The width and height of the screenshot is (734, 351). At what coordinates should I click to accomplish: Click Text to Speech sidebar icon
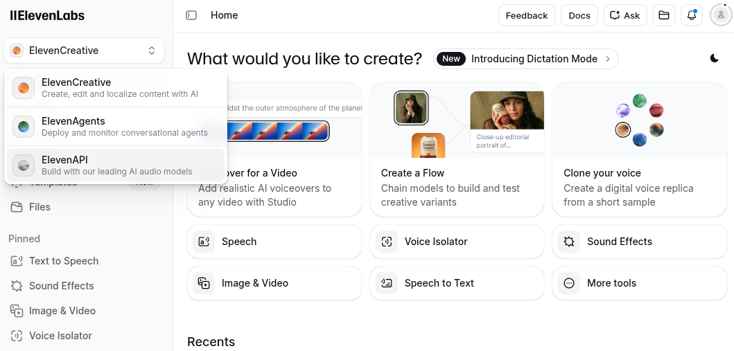[x=17, y=261]
